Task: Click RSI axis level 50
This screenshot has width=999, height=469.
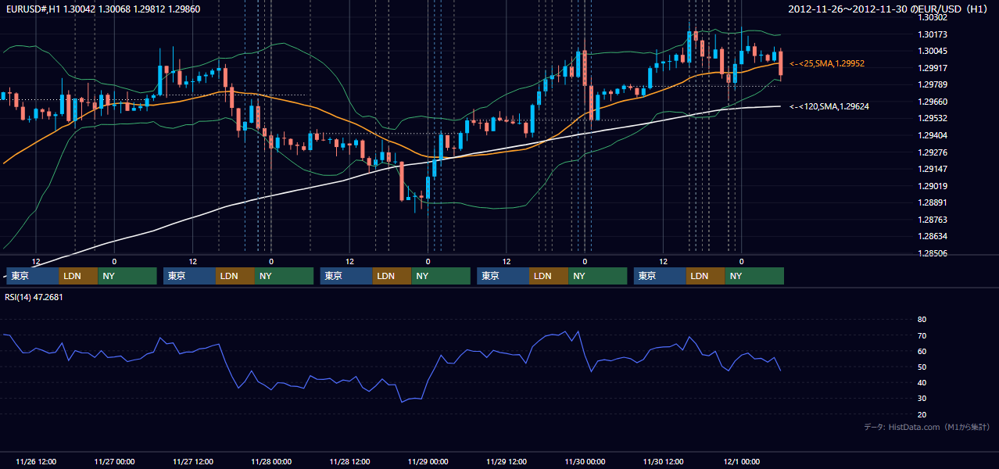Action: (x=922, y=367)
